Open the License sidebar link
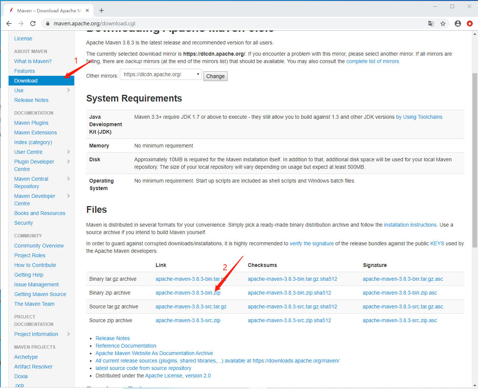478x389 pixels. click(x=23, y=38)
